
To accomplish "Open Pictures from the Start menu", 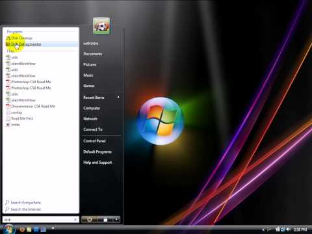I will coord(90,64).
